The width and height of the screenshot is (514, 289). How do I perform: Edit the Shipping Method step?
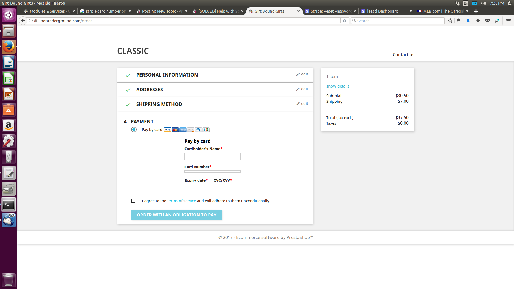pos(302,104)
